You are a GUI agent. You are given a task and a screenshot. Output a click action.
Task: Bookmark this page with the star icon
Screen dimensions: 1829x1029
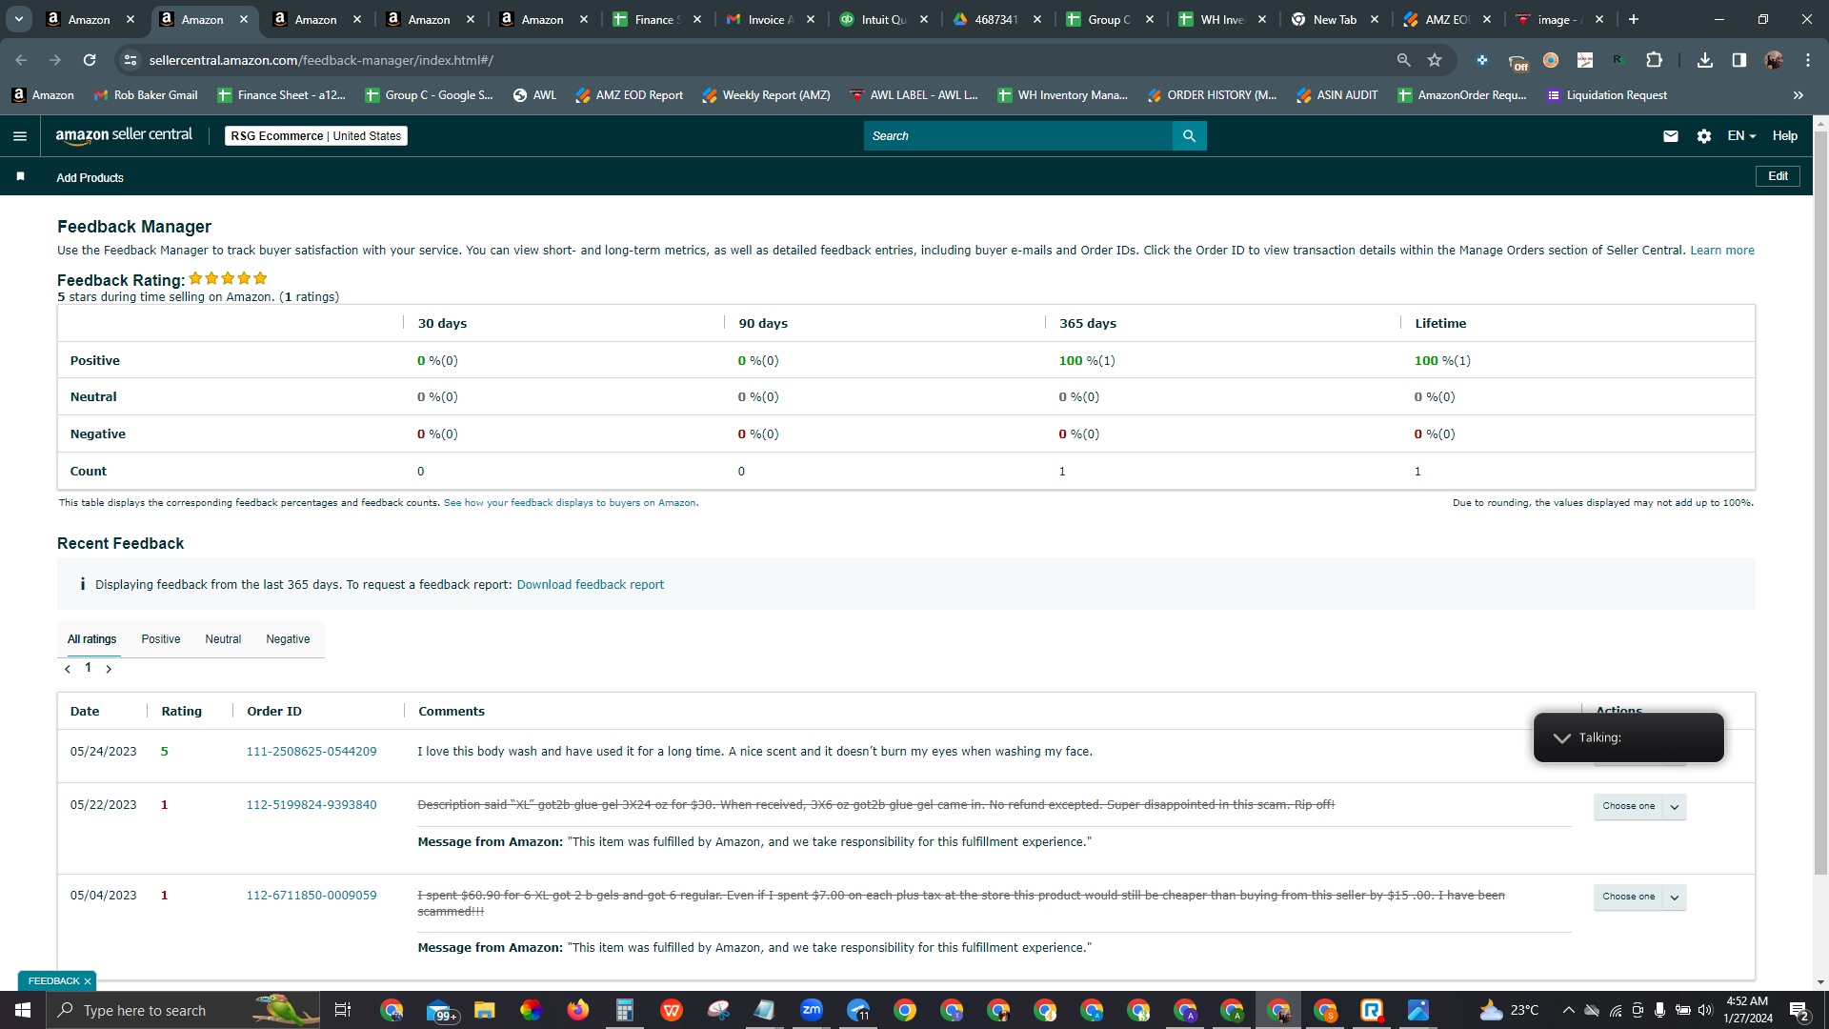pos(1435,60)
